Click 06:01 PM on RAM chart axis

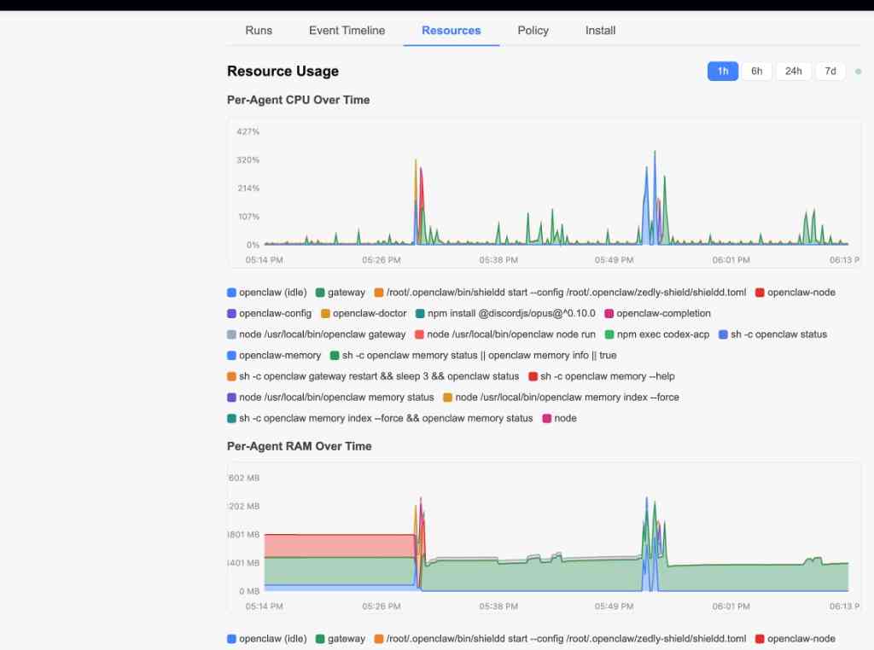pyautogui.click(x=731, y=606)
